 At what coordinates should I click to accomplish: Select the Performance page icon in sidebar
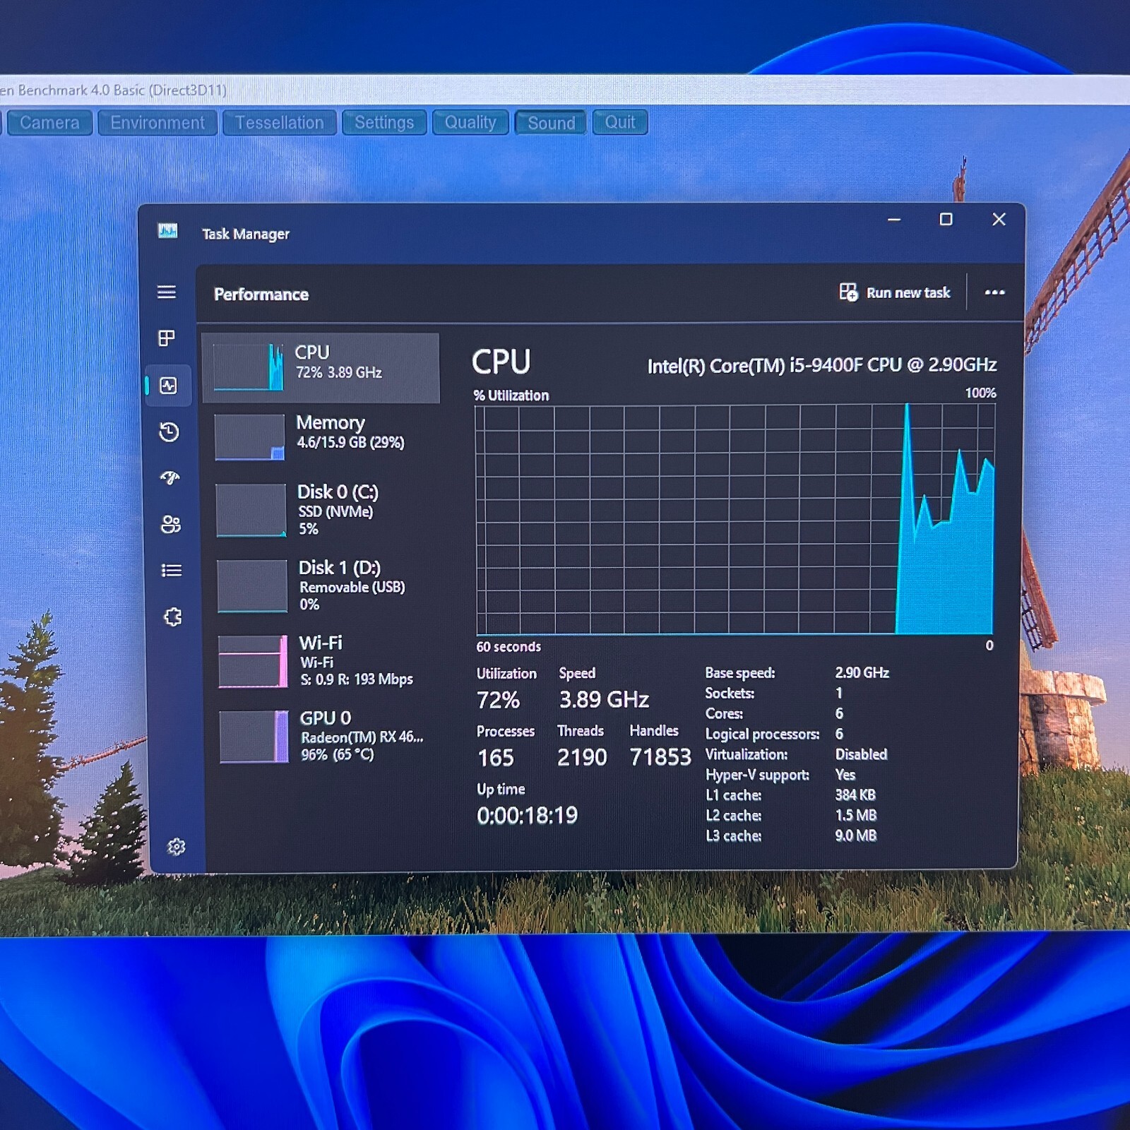coord(168,386)
